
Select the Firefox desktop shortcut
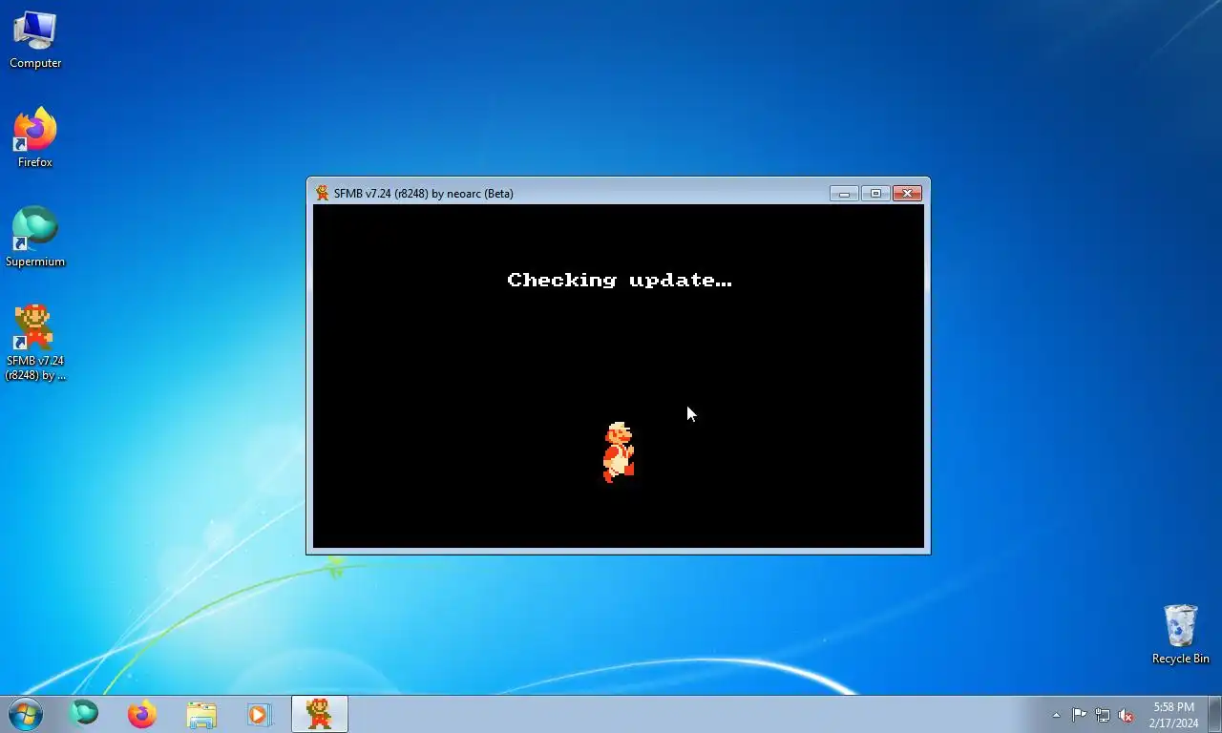35,138
